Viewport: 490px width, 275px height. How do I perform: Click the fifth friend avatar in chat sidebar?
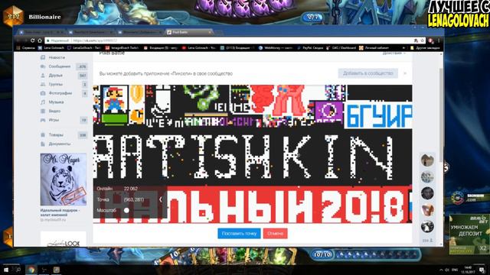[427, 226]
